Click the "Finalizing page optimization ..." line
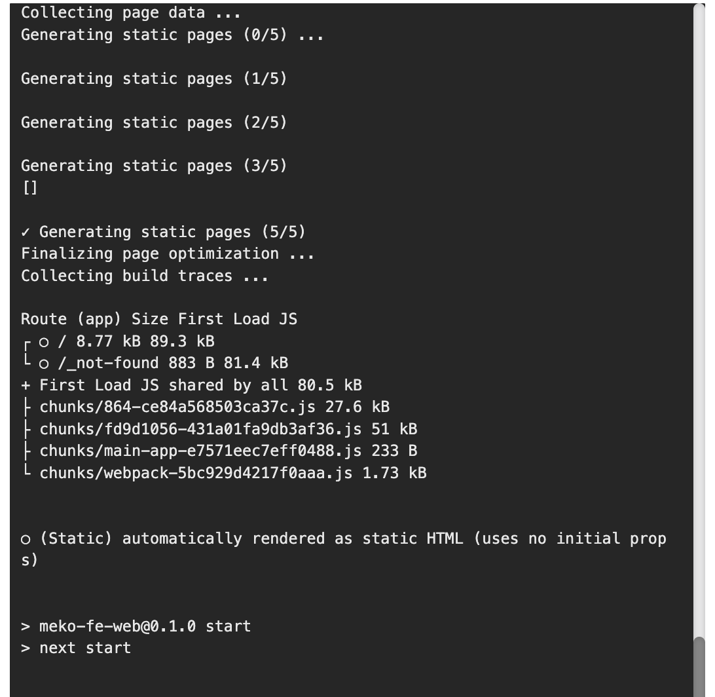715x697 pixels. (x=168, y=254)
